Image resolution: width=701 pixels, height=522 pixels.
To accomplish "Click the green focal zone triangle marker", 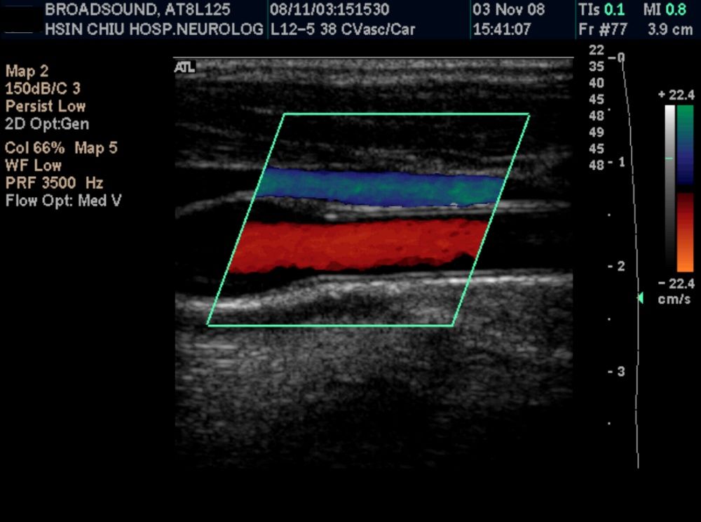I will coord(639,298).
